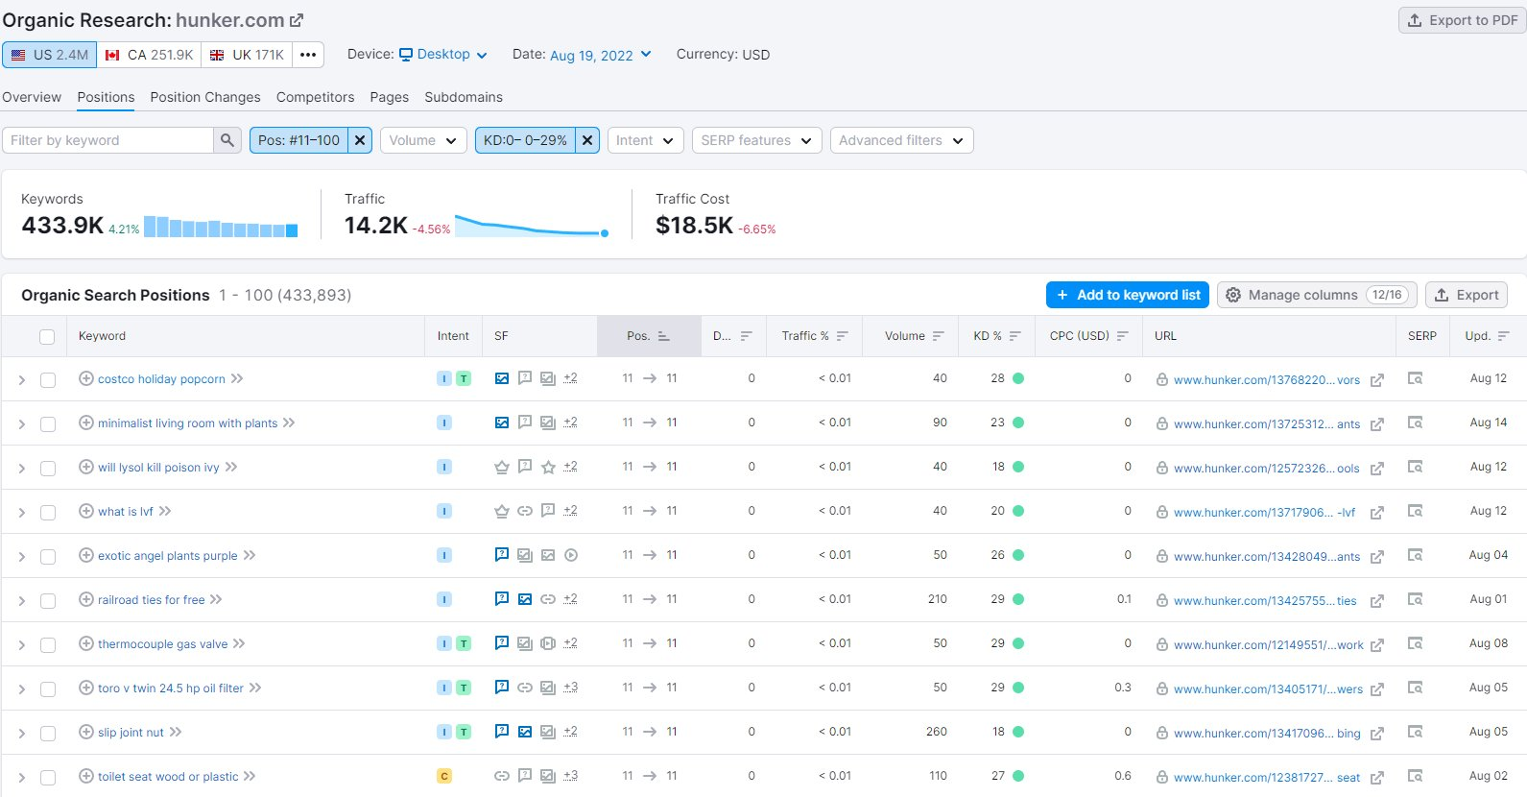The image size is (1527, 797).
Task: Remove the KD 0-29% filter
Action: pyautogui.click(x=587, y=140)
